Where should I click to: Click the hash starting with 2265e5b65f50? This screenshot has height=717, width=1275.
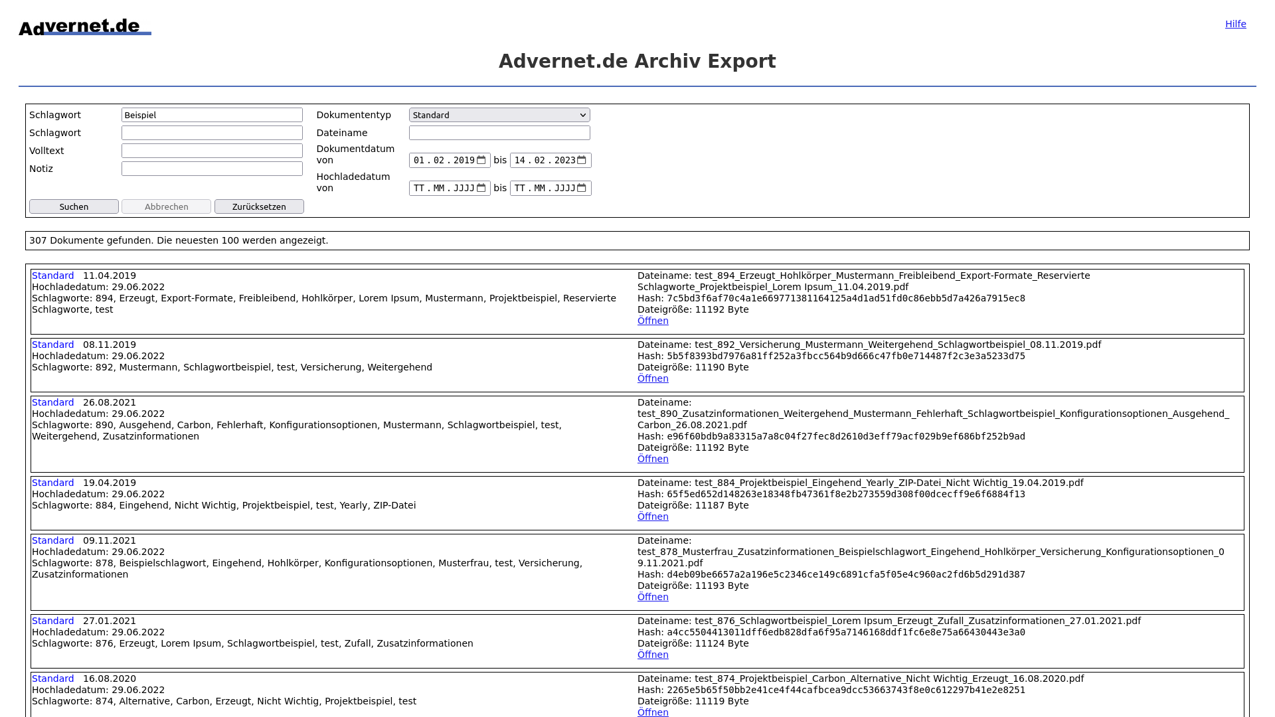point(846,690)
